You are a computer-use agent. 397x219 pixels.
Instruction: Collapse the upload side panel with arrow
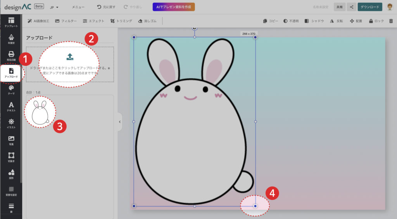coord(119,122)
